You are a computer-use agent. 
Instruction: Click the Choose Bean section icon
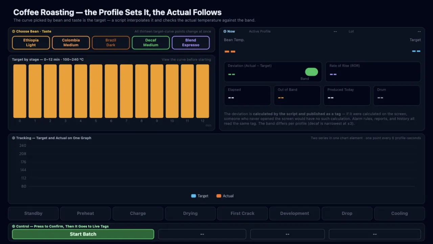tap(14, 31)
